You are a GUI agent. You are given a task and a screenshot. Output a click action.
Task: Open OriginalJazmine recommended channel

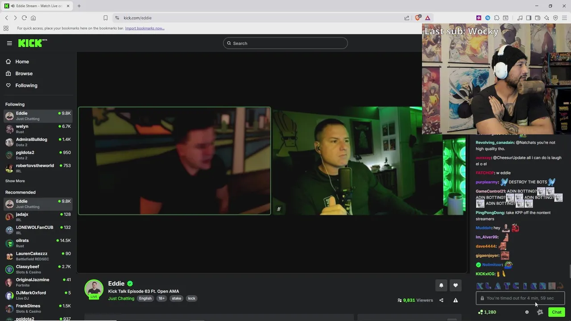[38, 282]
